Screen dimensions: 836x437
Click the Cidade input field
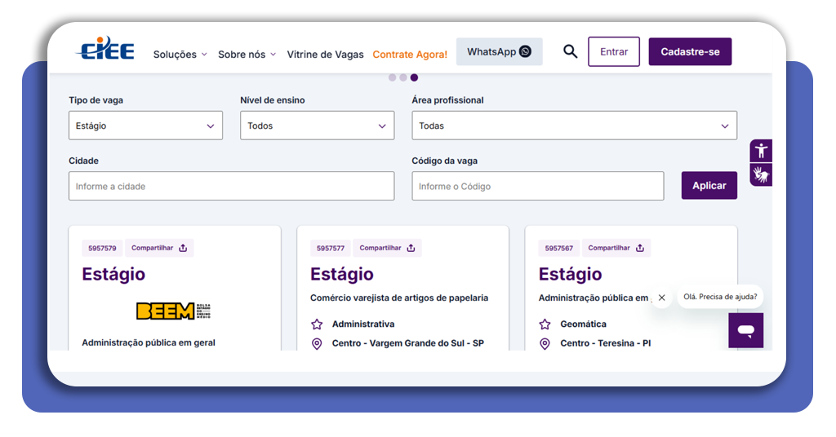tap(231, 186)
